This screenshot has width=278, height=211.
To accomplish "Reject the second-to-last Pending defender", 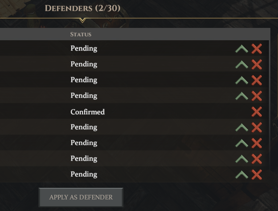I will pyautogui.click(x=257, y=159).
